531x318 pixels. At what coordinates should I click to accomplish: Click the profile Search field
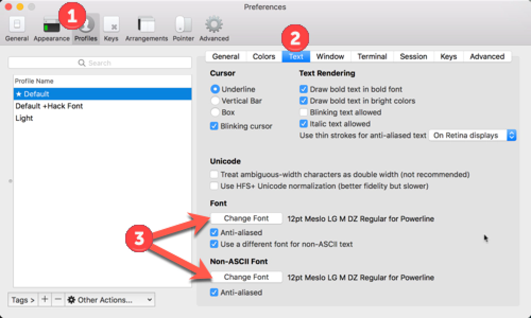tap(100, 63)
